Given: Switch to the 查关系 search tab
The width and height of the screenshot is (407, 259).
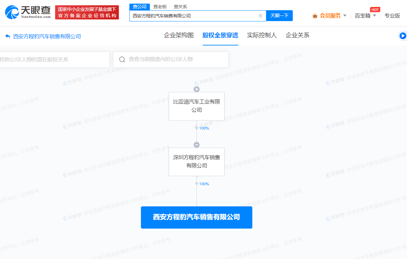Looking at the screenshot, I should (180, 7).
